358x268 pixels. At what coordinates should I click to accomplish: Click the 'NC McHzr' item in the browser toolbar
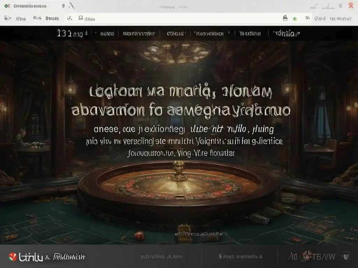click(340, 19)
